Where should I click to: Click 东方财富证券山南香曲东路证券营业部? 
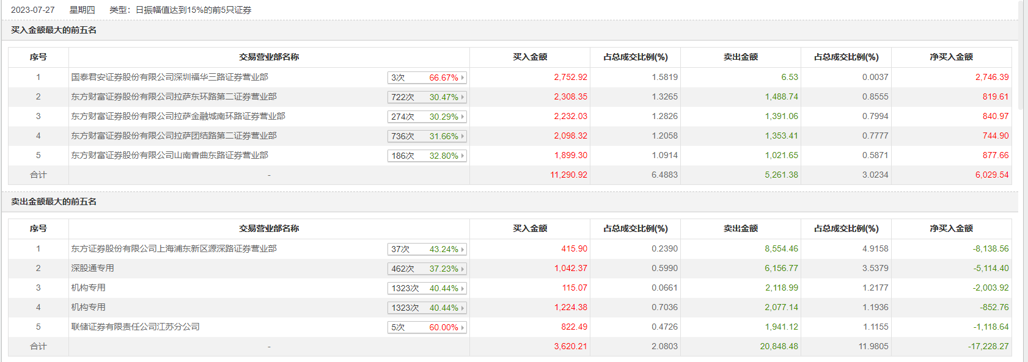pos(169,155)
